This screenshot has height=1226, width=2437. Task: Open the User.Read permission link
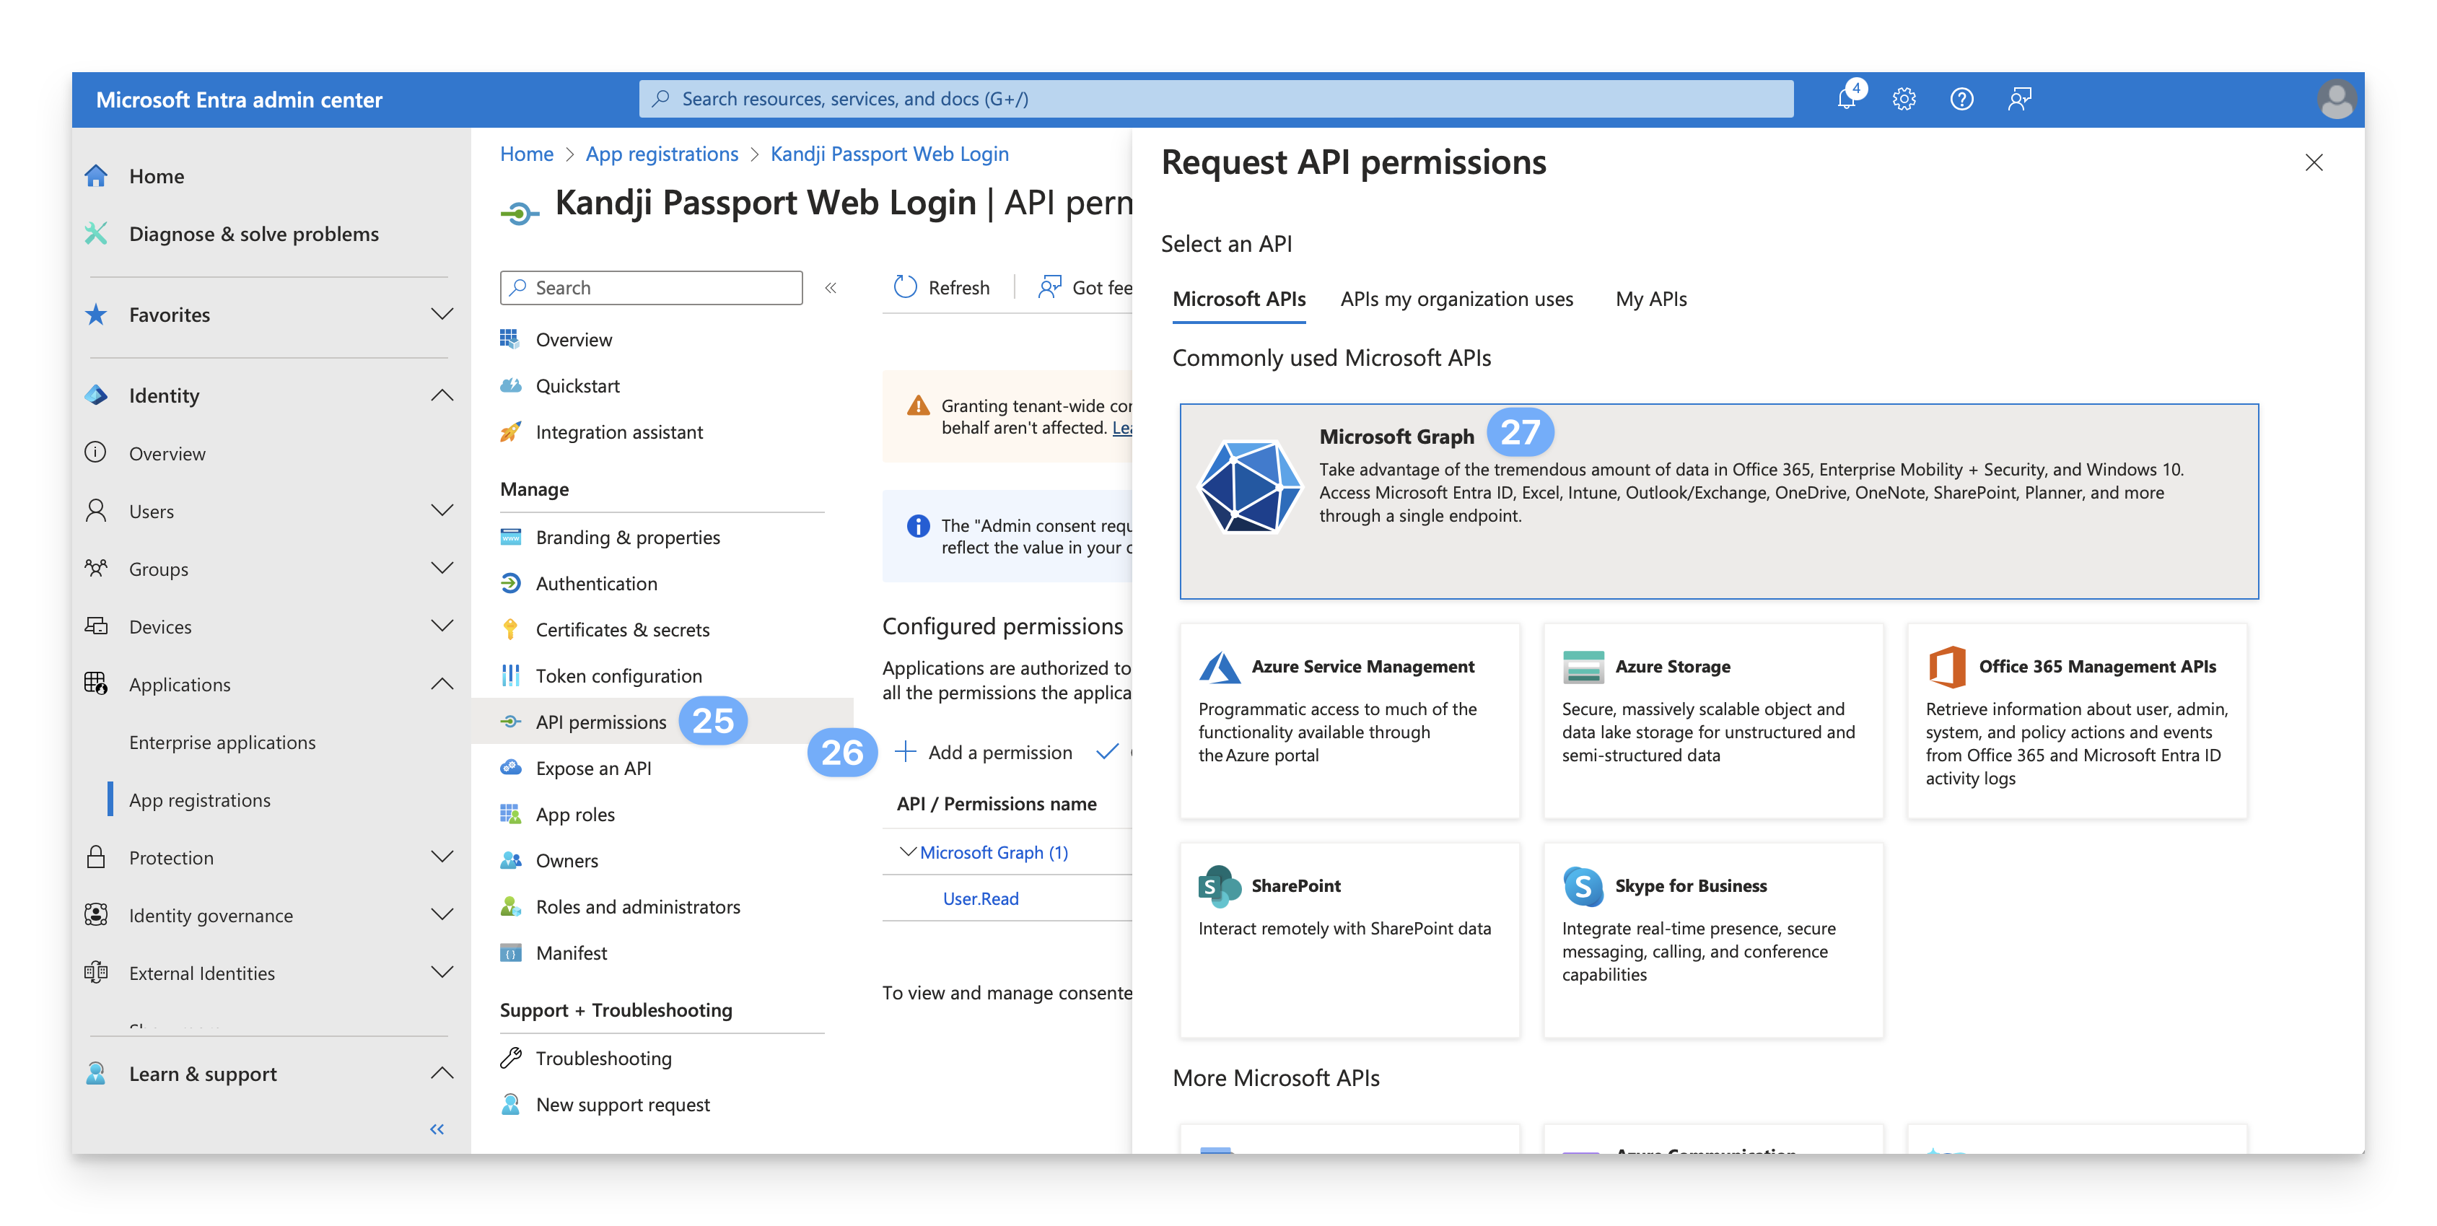(x=980, y=898)
